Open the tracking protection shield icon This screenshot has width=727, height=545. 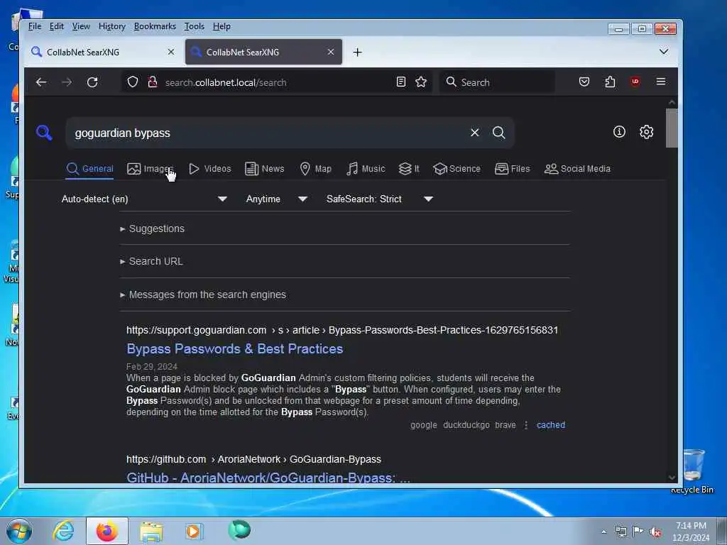(x=133, y=82)
